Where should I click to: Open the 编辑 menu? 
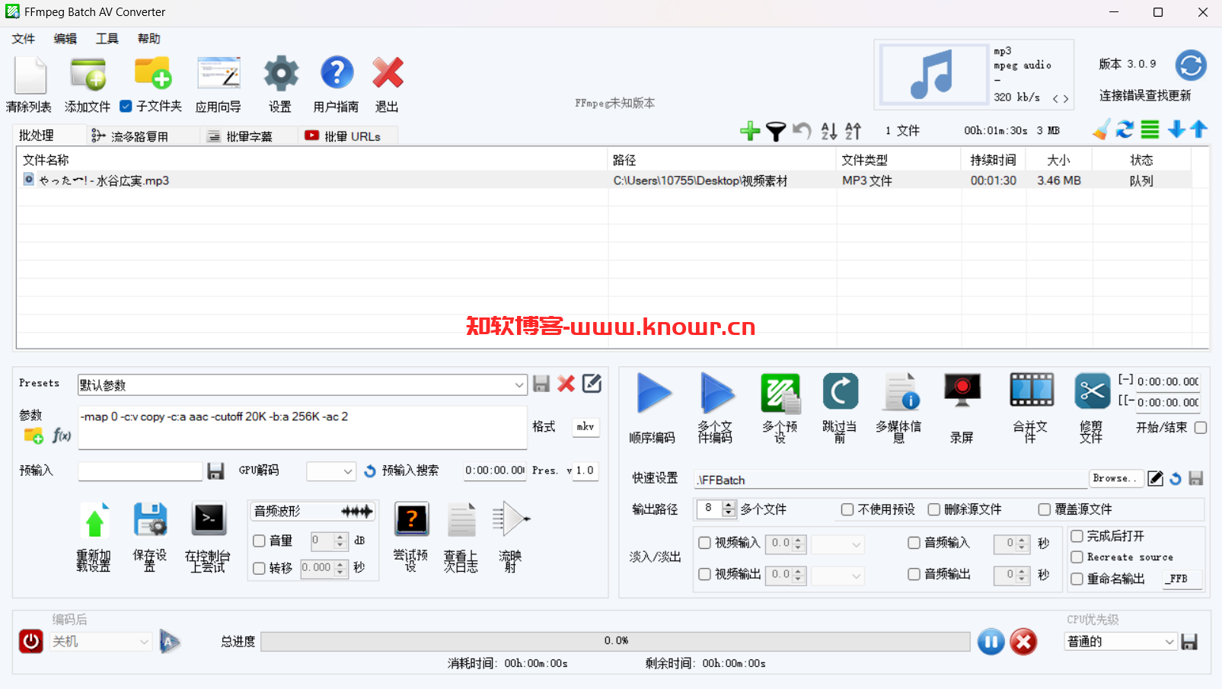[65, 39]
